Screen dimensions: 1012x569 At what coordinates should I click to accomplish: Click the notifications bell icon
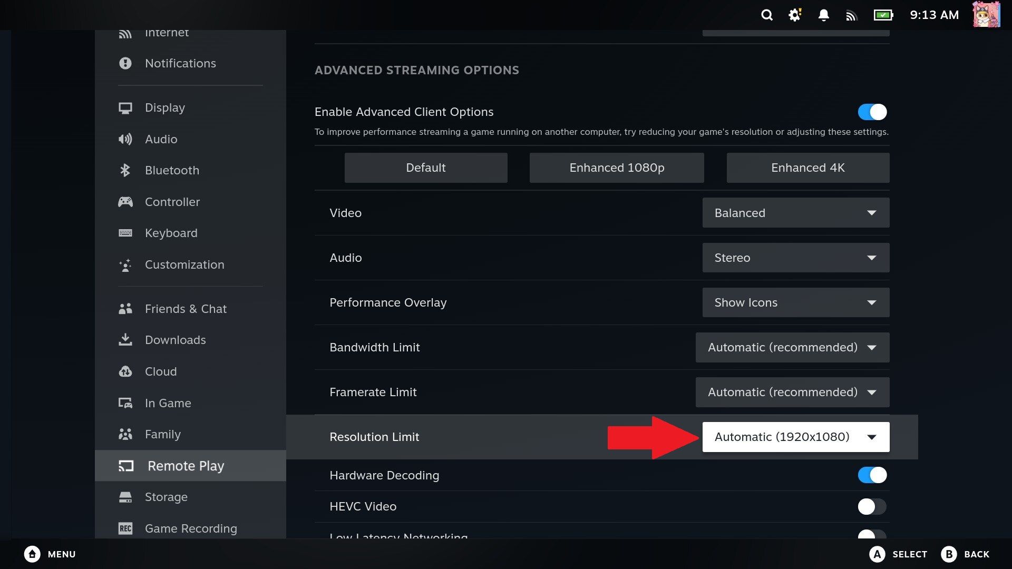(823, 15)
